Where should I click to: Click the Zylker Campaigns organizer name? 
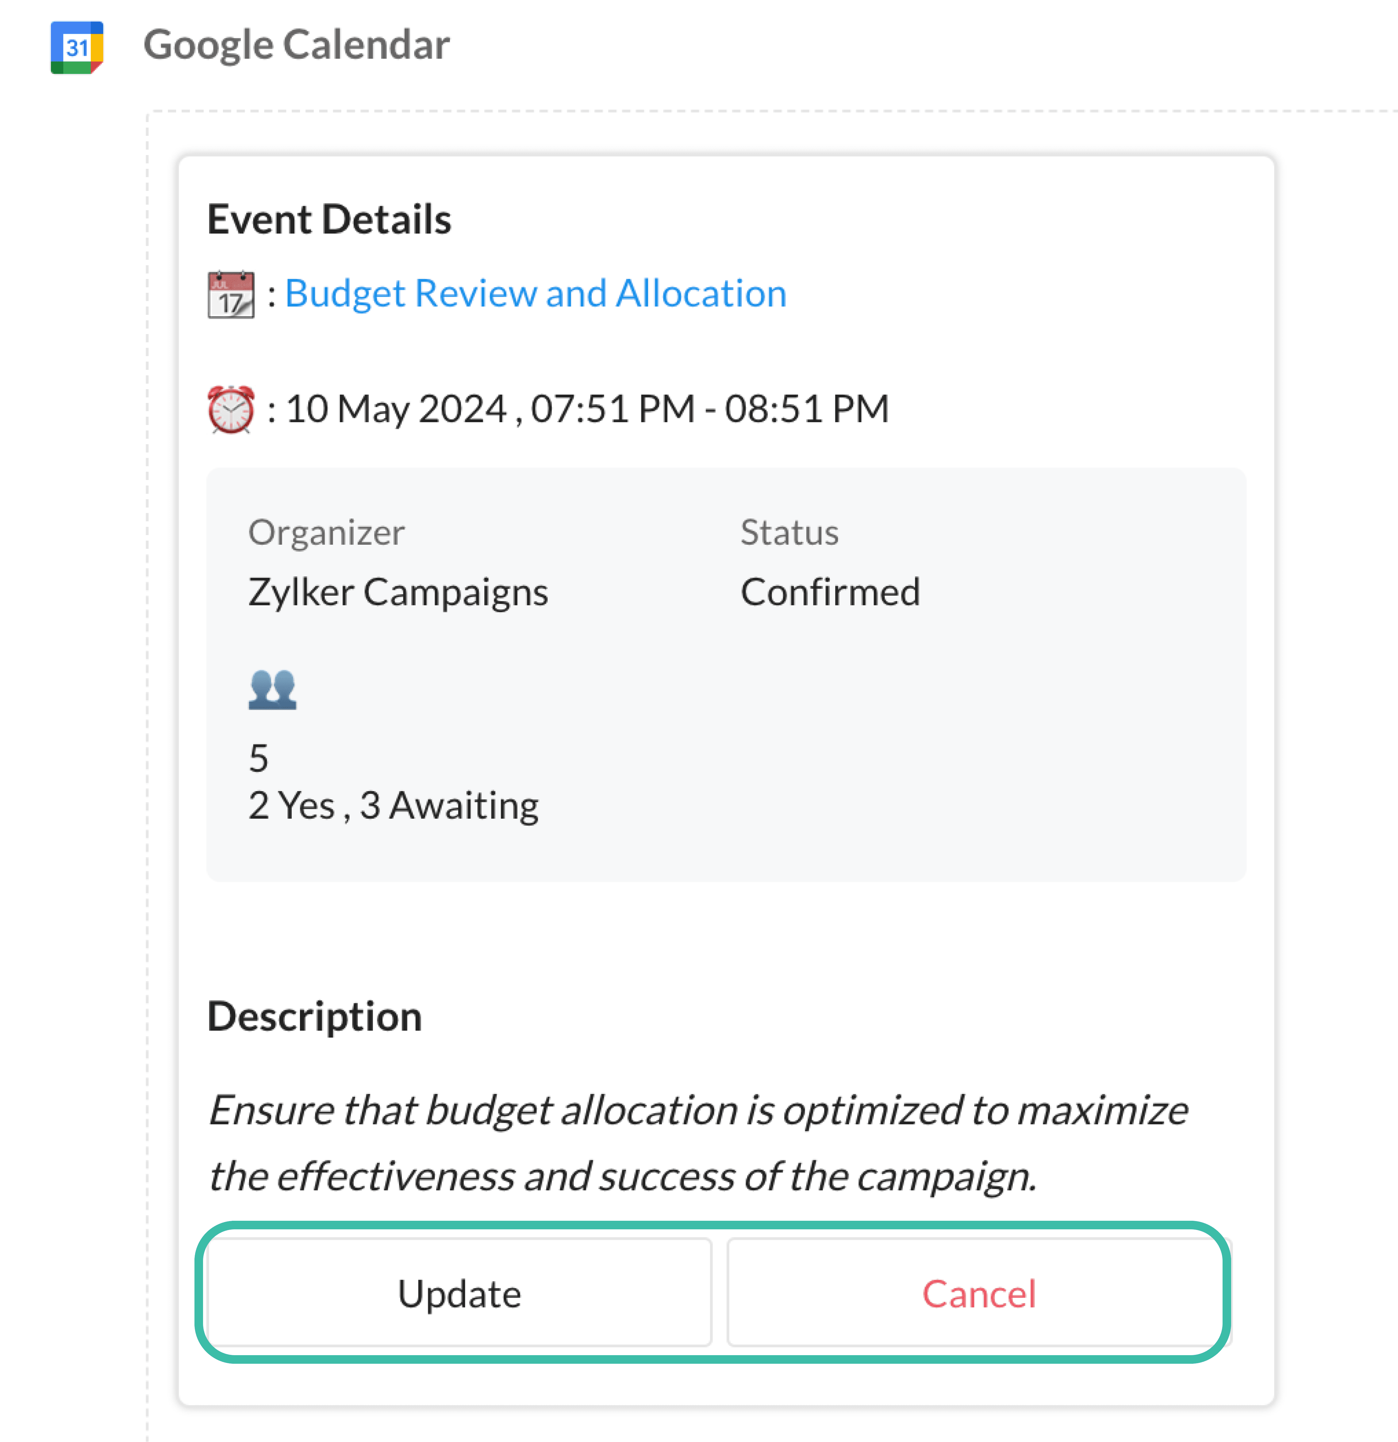pos(398,592)
